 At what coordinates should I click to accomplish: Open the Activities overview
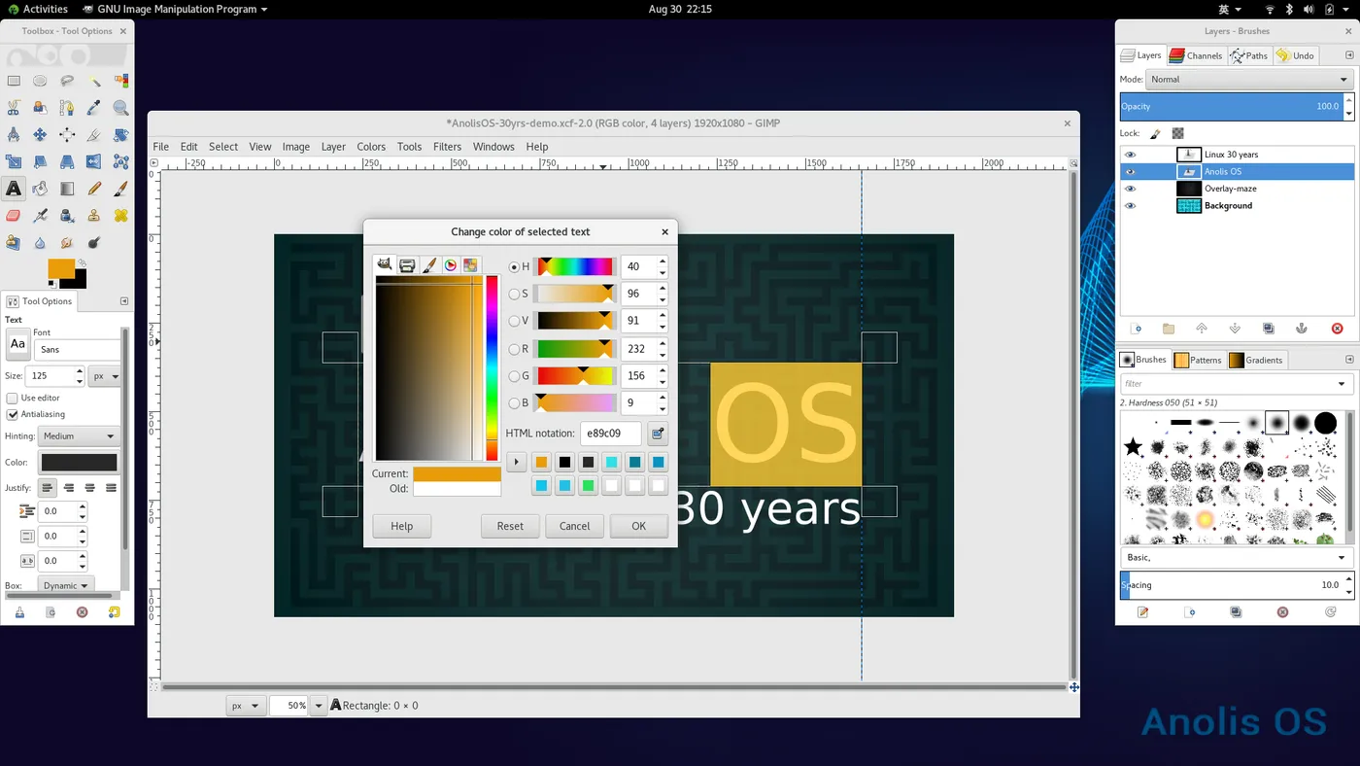(x=37, y=9)
